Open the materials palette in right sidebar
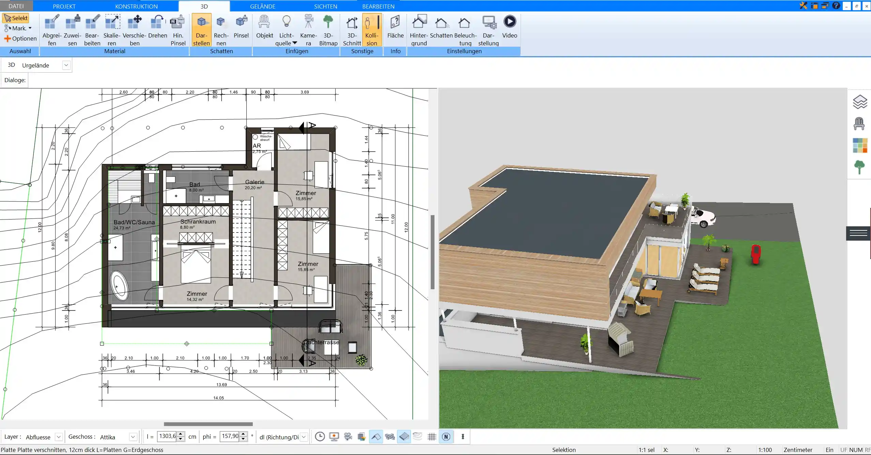This screenshot has height=455, width=871. [x=860, y=145]
